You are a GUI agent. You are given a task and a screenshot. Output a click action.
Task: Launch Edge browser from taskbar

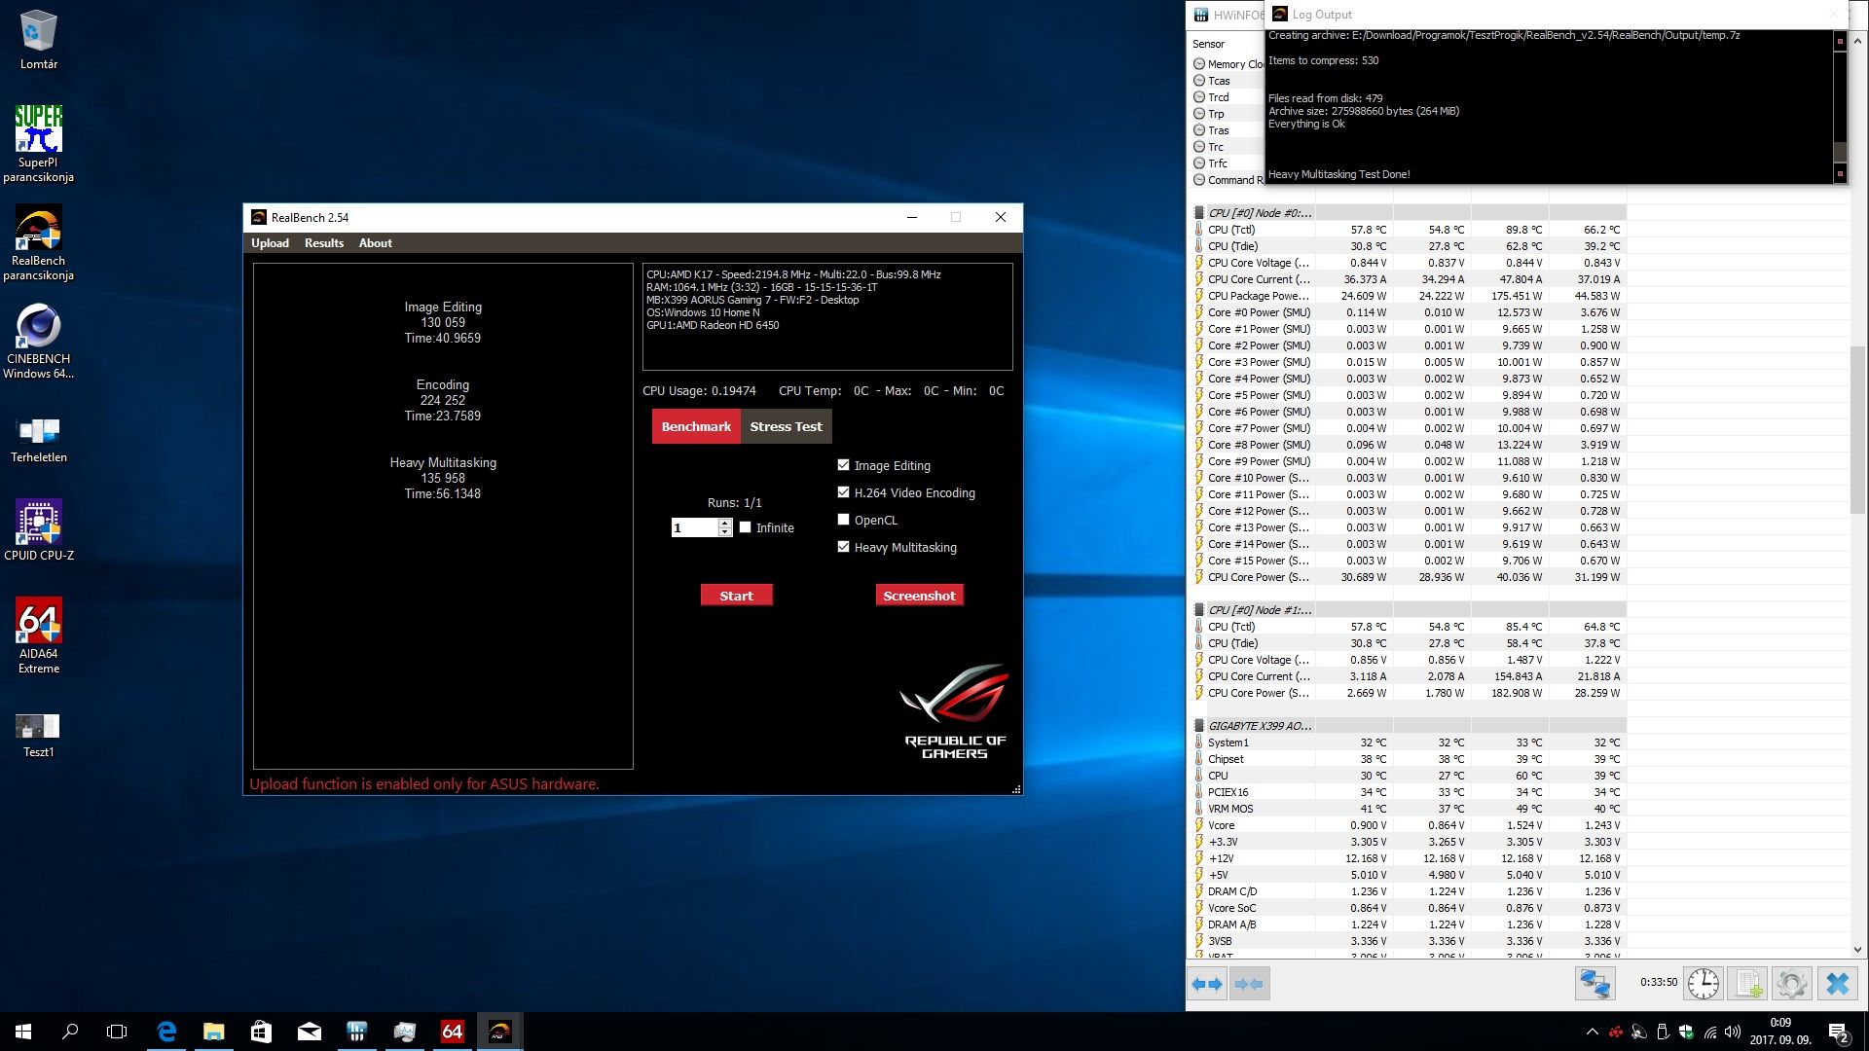tap(166, 1032)
